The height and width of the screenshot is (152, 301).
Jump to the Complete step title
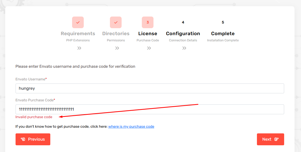(223, 34)
